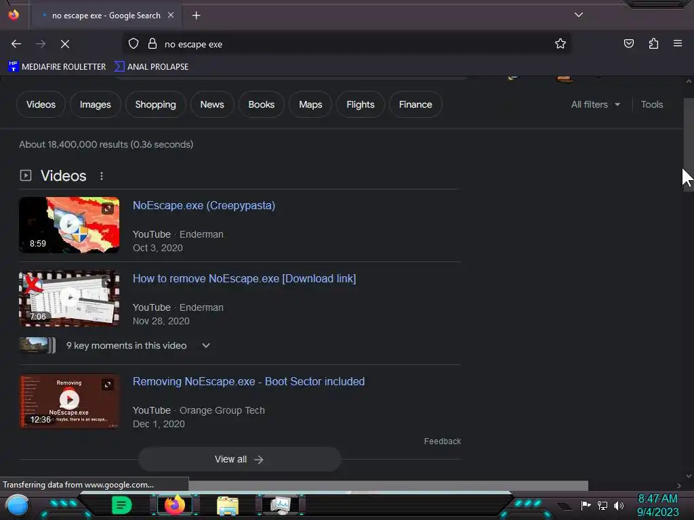Play the 8:59 Creepypasta video thumbnail
This screenshot has height=520, width=694.
click(x=69, y=225)
